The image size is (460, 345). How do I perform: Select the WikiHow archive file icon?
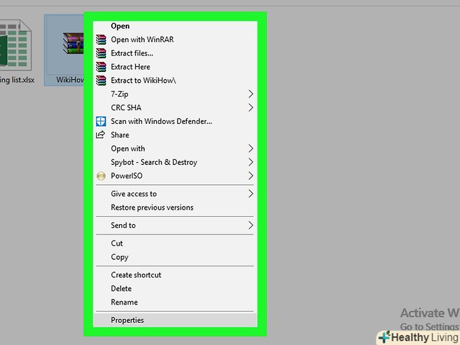pyautogui.click(x=73, y=44)
